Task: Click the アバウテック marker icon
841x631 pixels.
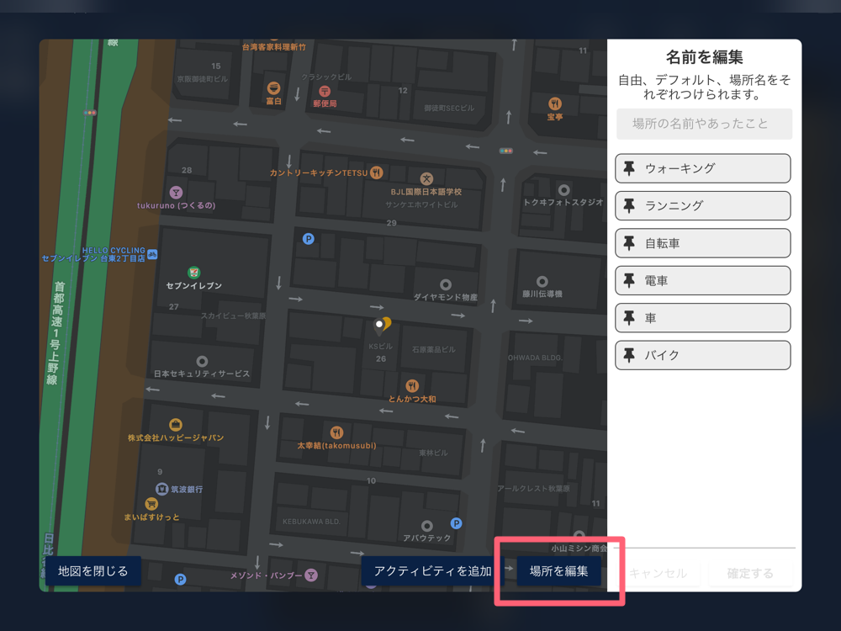Action: [427, 526]
